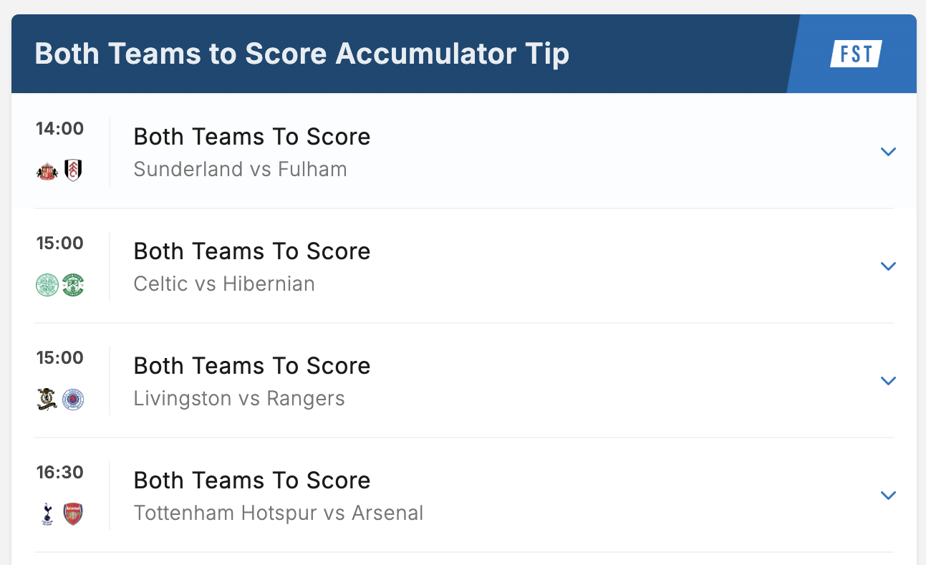
Task: Click the Rangers club crest
Action: [x=72, y=400]
